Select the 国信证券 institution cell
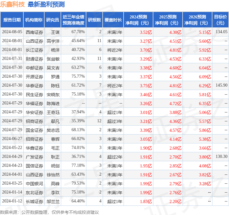This screenshot has width=229, height=215. 34,166
